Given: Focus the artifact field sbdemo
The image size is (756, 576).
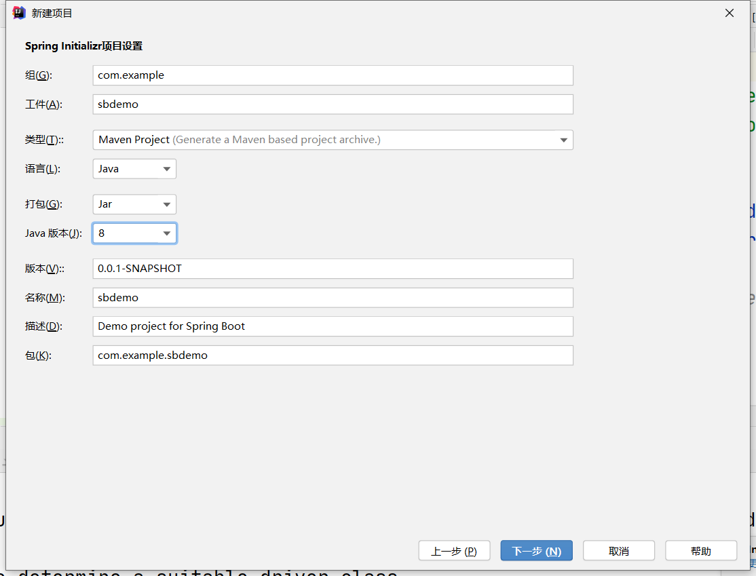Looking at the screenshot, I should pyautogui.click(x=333, y=104).
